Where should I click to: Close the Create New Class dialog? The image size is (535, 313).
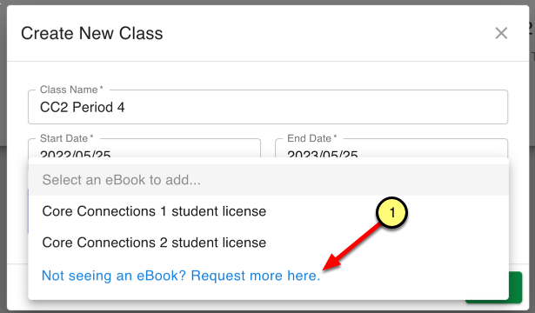click(x=501, y=33)
